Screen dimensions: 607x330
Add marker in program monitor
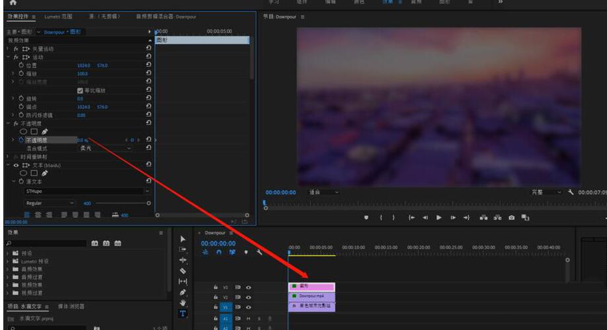(x=366, y=218)
